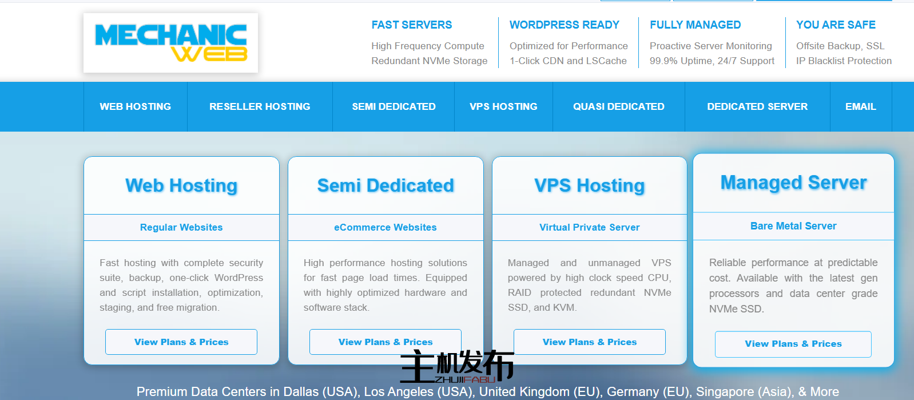
Task: Select Semi Dedicated in navigation bar
Action: [x=394, y=106]
